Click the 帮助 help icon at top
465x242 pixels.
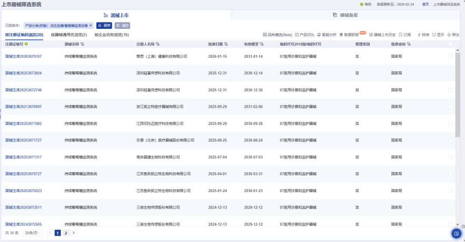click(x=362, y=4)
